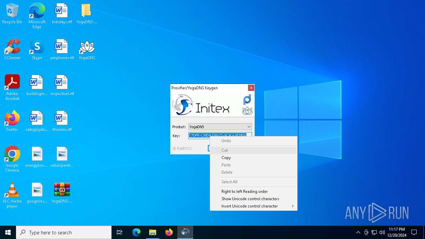Click the taskbar search box
Screen dimensions: 425x239
pos(64,232)
